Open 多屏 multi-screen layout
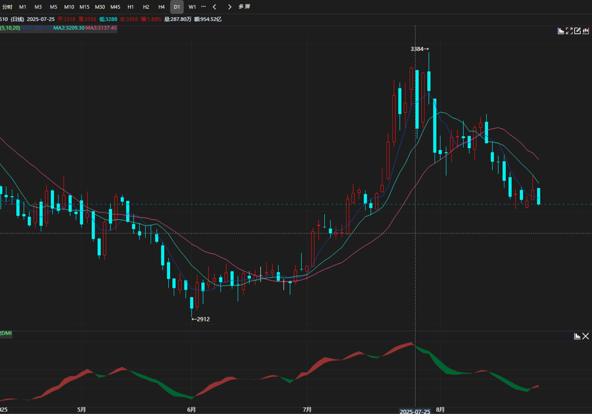Image resolution: width=592 pixels, height=414 pixels. click(245, 7)
